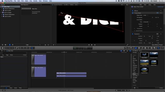
Task: Open the Window menu
Action: pyautogui.click(x=45, y=1)
